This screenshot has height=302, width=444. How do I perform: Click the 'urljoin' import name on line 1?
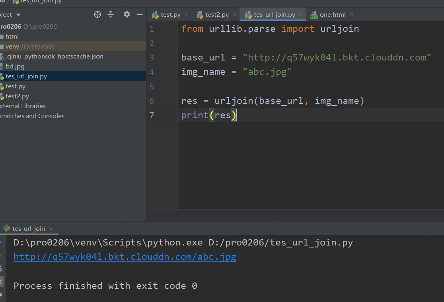(339, 29)
